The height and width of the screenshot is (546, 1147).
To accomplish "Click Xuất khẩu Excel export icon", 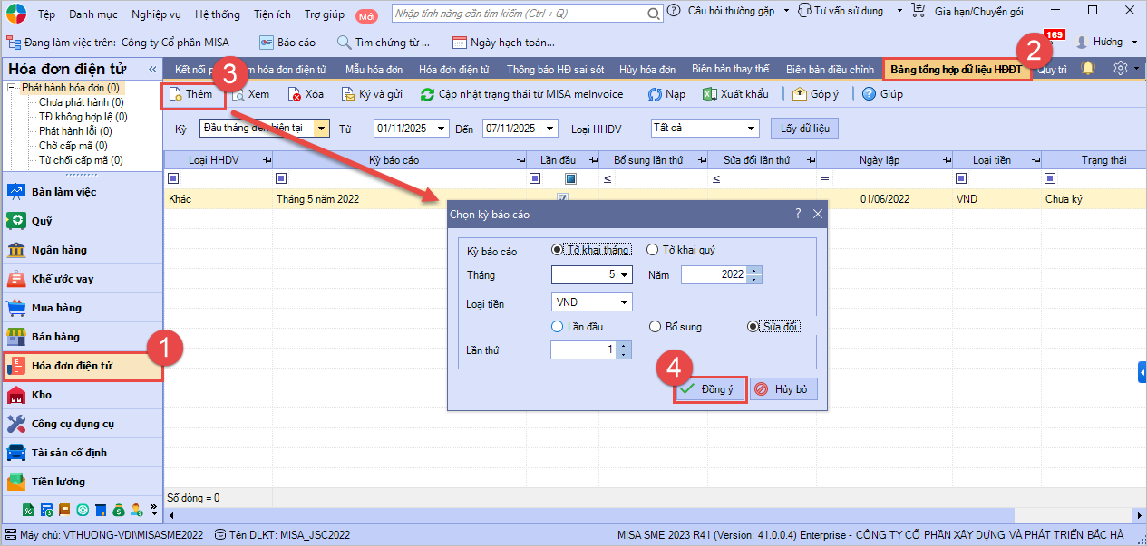I will [711, 94].
